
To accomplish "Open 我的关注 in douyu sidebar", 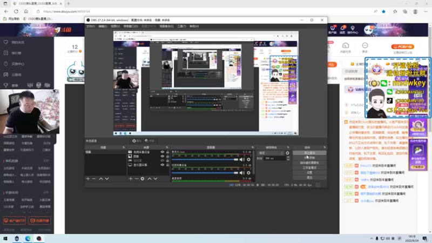I will [18, 43].
